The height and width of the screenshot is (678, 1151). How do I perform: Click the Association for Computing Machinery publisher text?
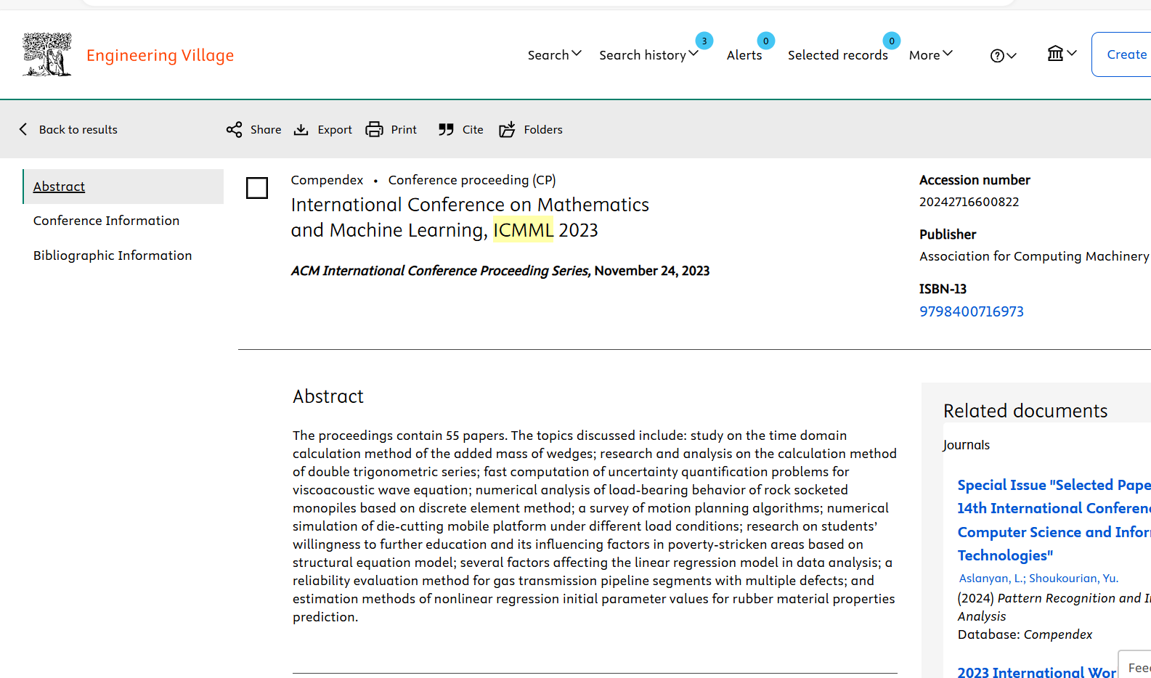coord(1034,256)
